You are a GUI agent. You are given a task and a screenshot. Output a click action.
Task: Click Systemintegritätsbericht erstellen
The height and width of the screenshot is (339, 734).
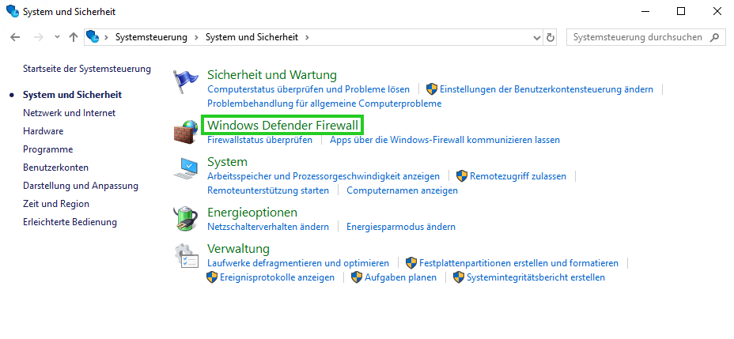[535, 277]
